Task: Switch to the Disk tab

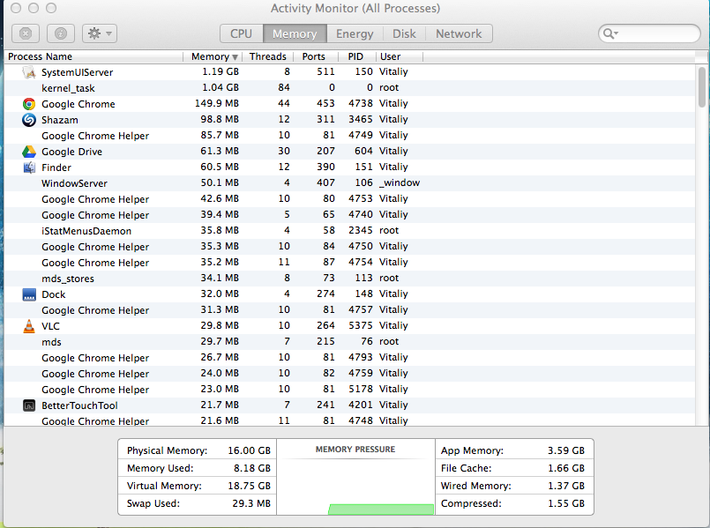Action: click(x=404, y=33)
